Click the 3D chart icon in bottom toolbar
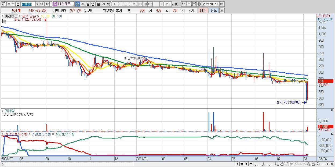 (309, 164)
